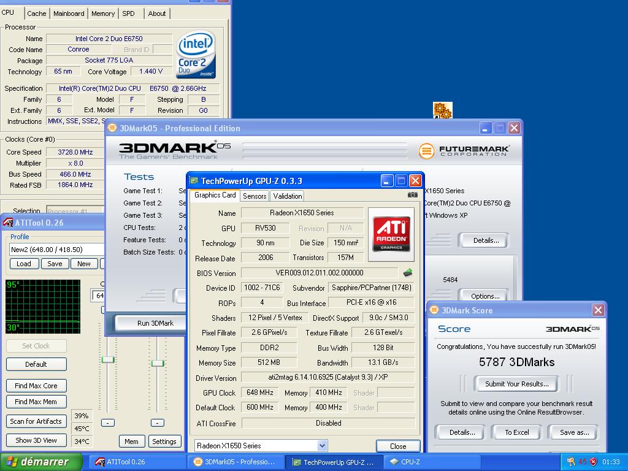Click the red shield security tray icon
Viewport: 628px width, 471px height.
593,462
